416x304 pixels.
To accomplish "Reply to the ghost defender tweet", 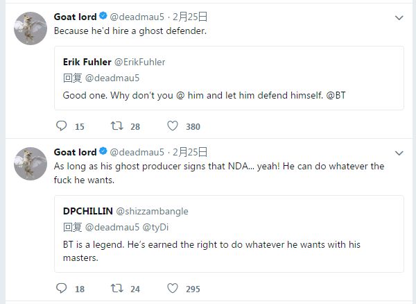I will [61, 126].
